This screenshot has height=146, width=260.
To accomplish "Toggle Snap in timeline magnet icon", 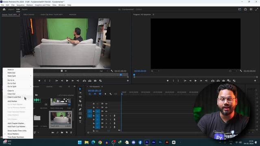I will point(95,94).
